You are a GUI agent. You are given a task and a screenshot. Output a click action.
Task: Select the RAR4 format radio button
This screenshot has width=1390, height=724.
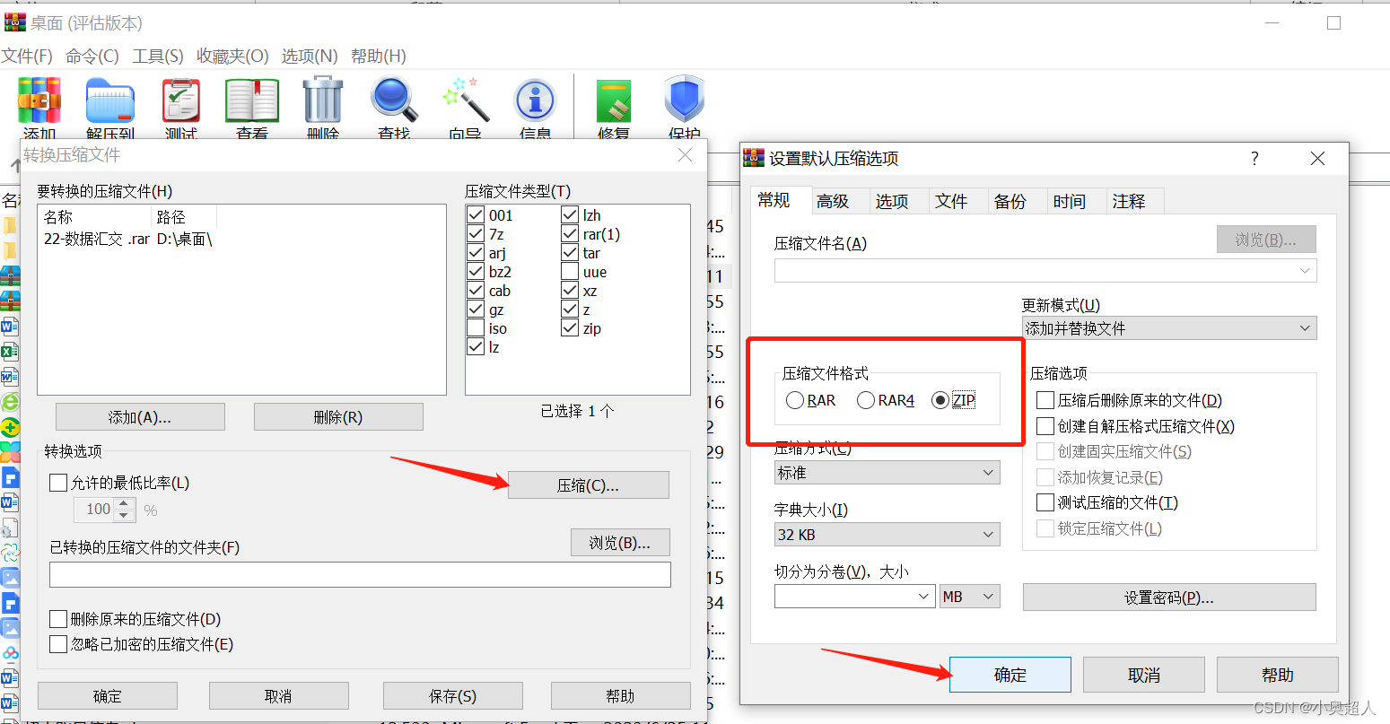(x=866, y=400)
